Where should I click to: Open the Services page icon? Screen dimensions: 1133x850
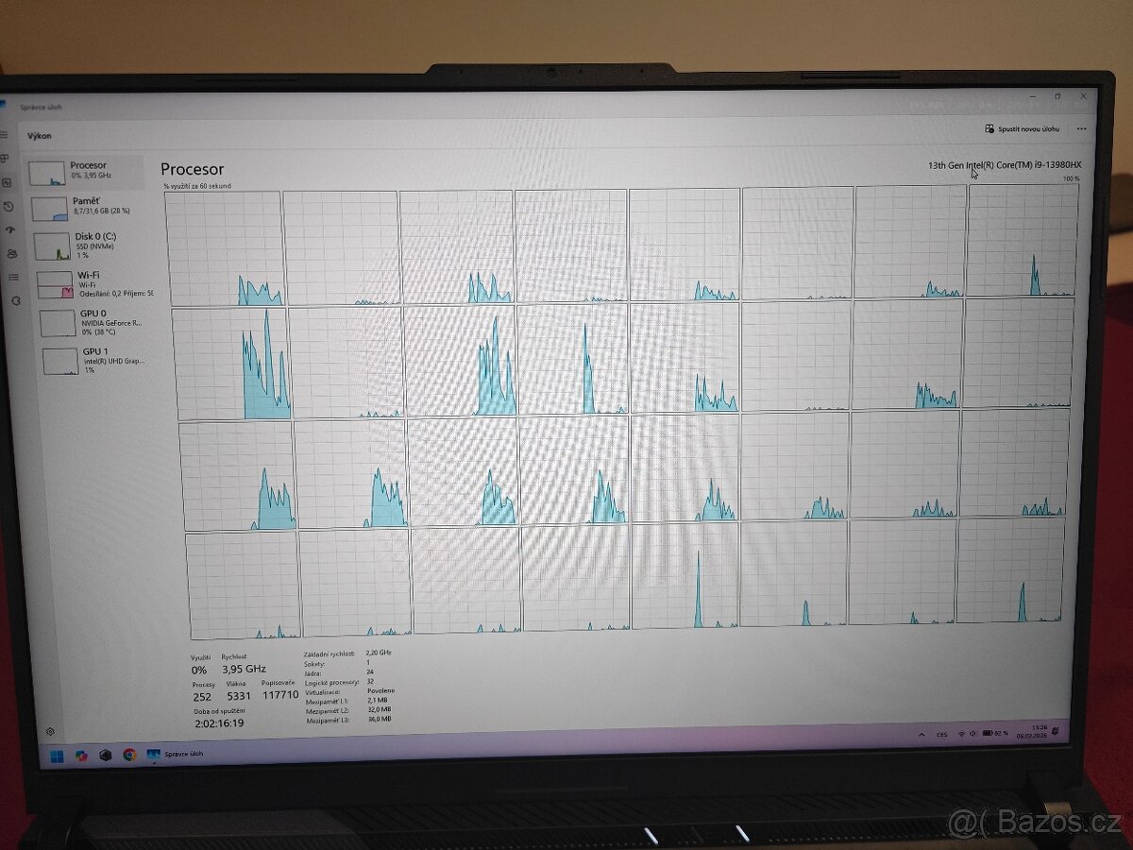pos(16,300)
